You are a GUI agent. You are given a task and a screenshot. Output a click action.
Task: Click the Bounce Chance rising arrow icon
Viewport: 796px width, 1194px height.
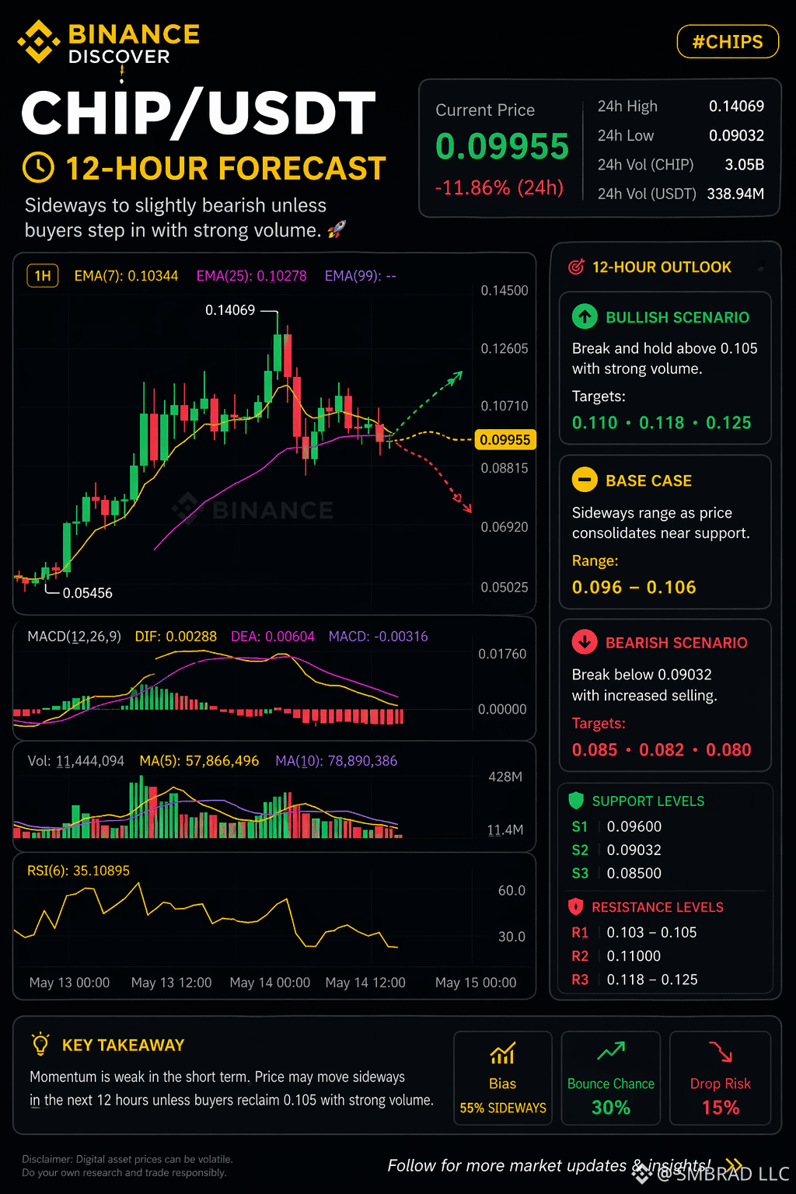coord(611,1051)
